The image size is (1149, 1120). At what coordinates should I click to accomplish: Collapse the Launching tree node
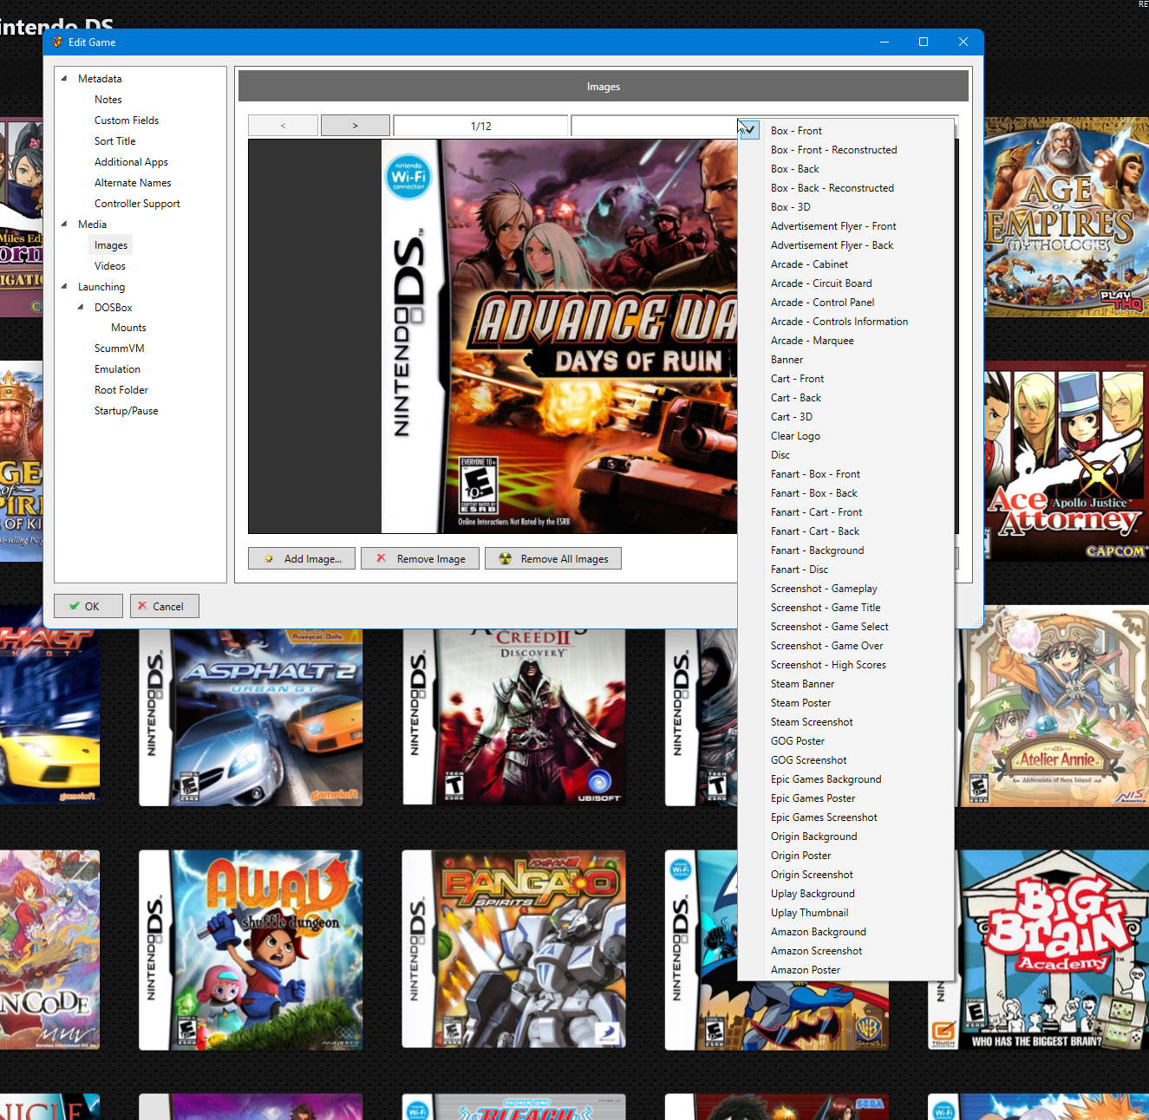tap(64, 286)
